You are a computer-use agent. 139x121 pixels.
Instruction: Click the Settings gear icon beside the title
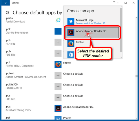click(7, 12)
